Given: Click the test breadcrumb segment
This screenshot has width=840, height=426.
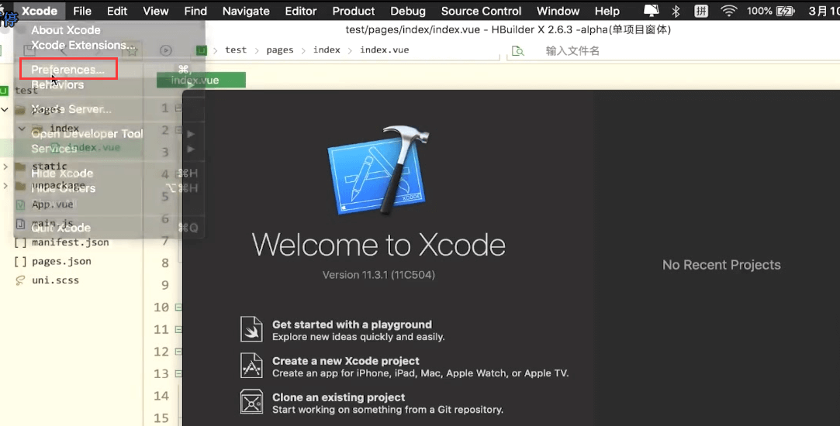Looking at the screenshot, I should pos(236,50).
